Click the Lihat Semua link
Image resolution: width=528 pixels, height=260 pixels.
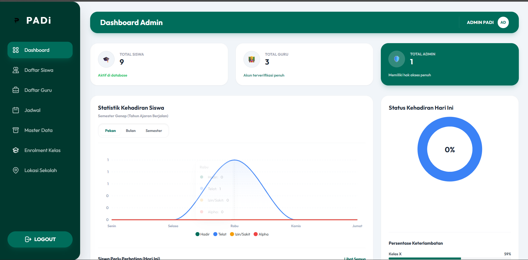(355, 258)
